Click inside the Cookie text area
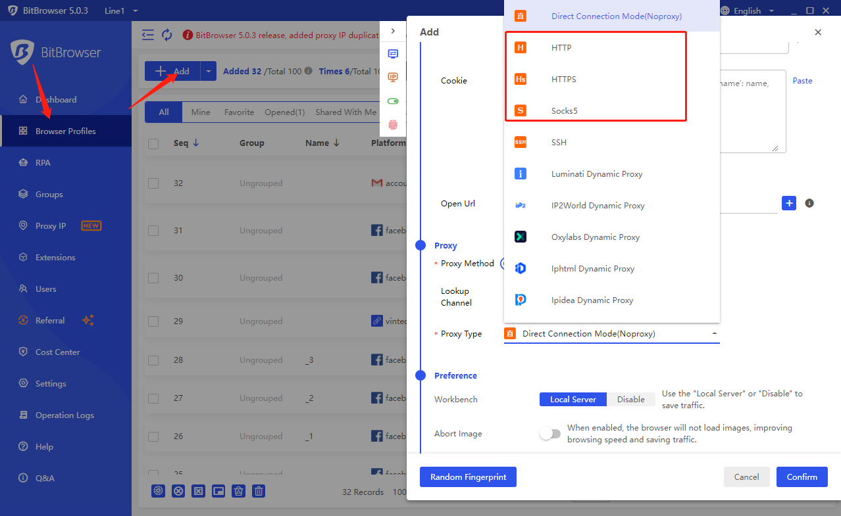Screen dimensions: 841x516 pyautogui.click(x=750, y=112)
